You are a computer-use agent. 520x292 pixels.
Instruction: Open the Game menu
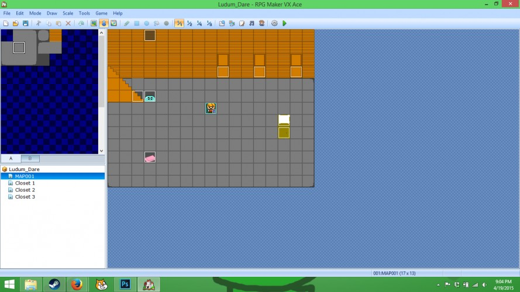coord(101,13)
